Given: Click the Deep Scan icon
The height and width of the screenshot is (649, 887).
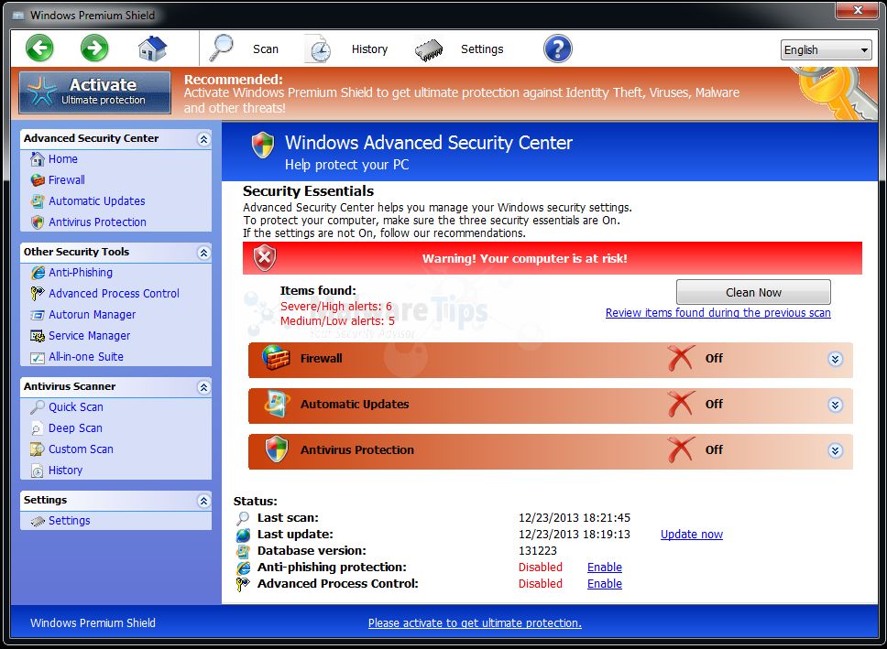Looking at the screenshot, I should point(38,428).
